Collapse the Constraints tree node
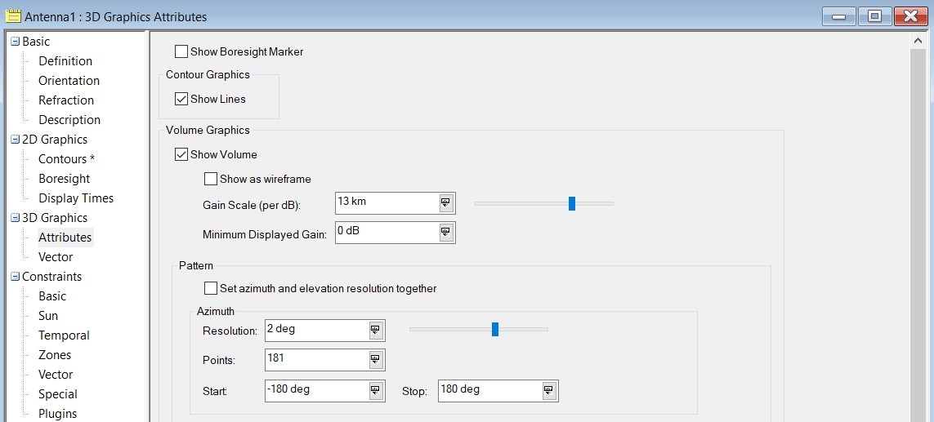934x422 pixels. coord(15,277)
